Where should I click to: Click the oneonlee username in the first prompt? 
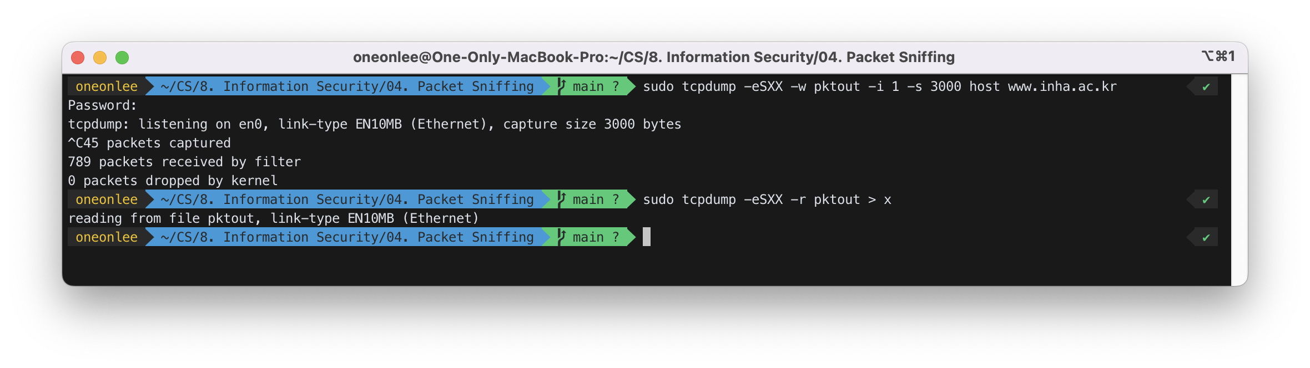(107, 86)
